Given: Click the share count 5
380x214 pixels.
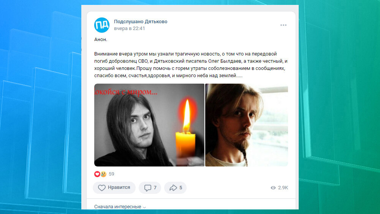Looking at the screenshot, I should (x=181, y=188).
